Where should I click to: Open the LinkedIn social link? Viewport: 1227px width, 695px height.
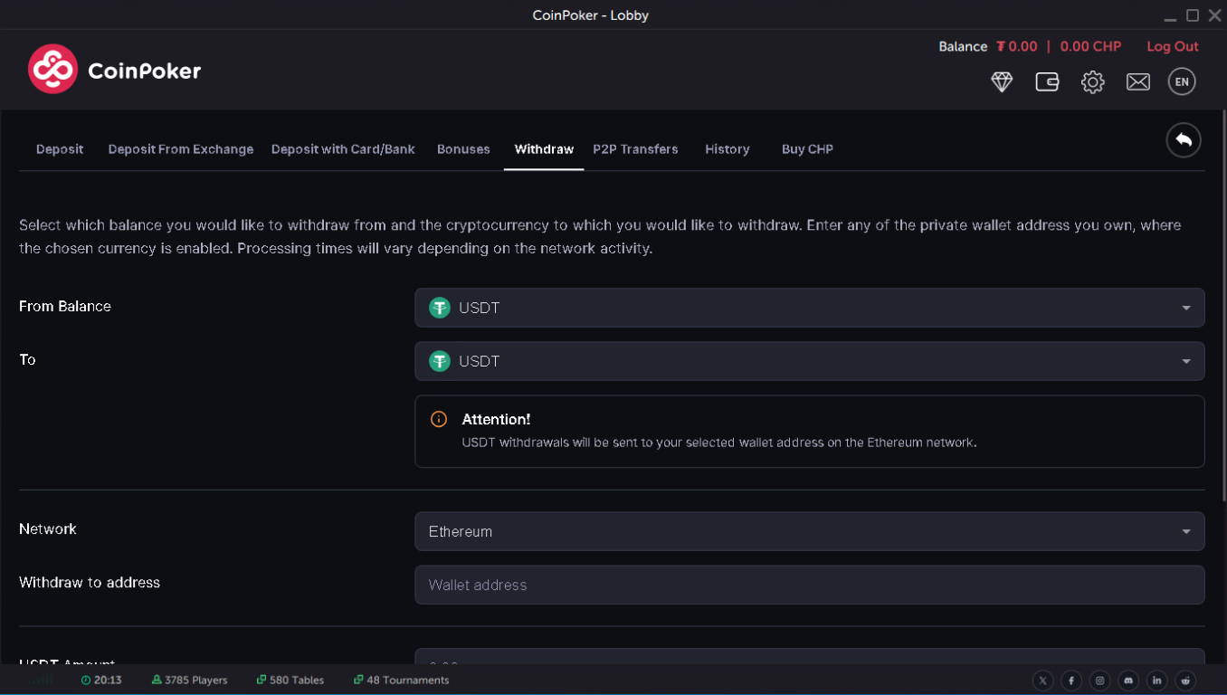(1156, 681)
